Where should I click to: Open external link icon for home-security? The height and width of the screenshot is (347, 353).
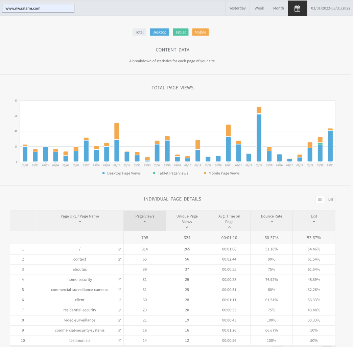(119, 280)
